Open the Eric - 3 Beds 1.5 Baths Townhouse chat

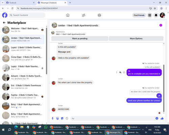(23, 87)
